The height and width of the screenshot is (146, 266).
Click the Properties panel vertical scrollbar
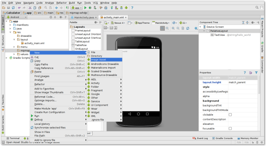259,85
